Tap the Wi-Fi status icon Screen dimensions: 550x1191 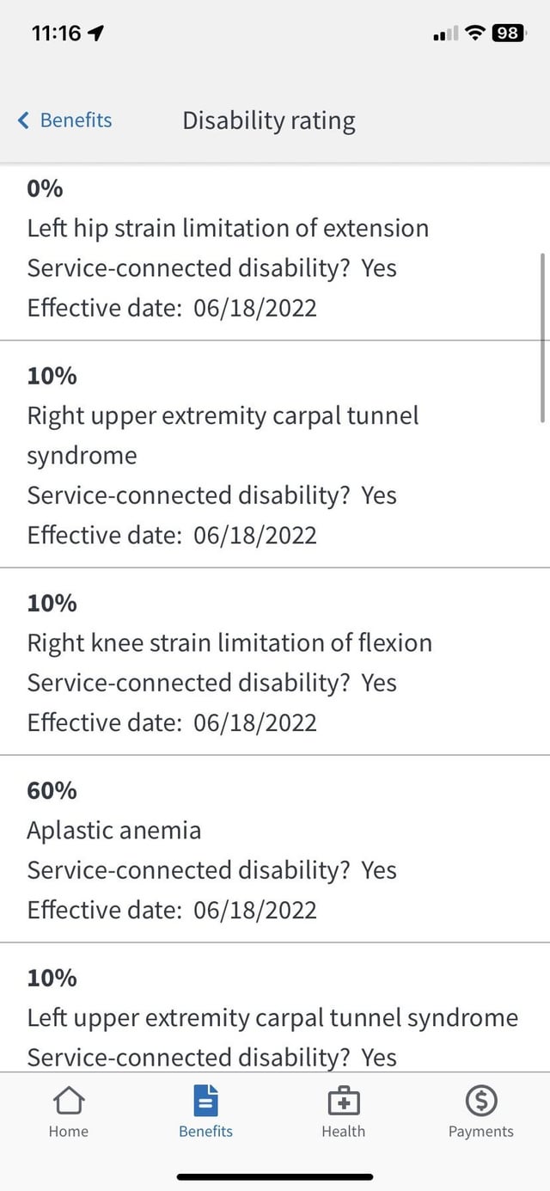(474, 34)
